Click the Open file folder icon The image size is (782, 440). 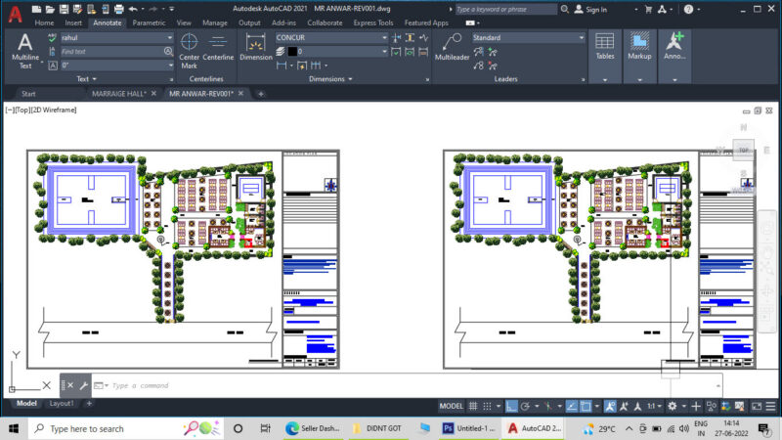pos(50,9)
